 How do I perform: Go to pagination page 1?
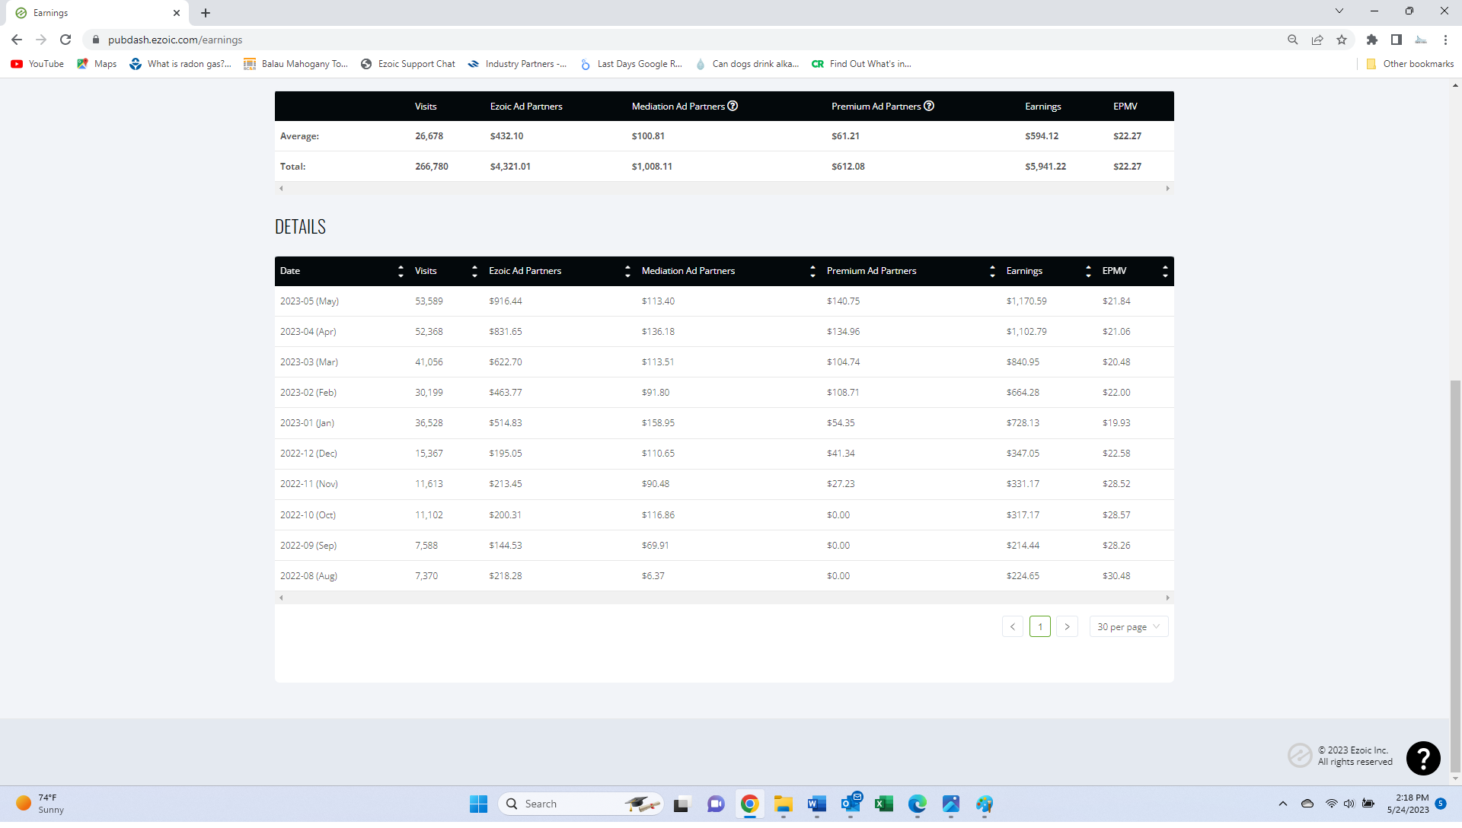1040,627
